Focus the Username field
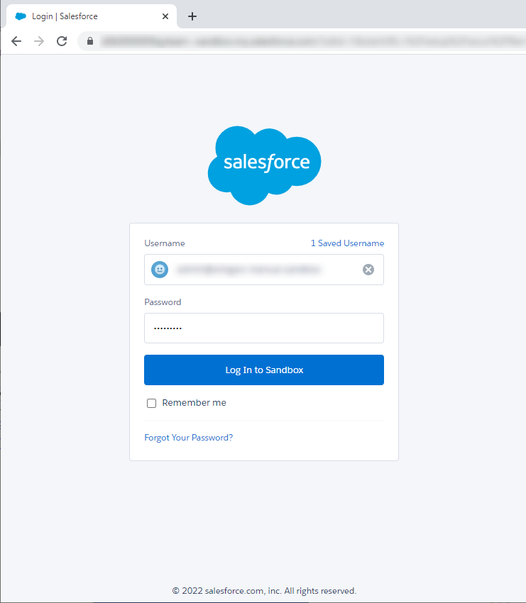Image resolution: width=526 pixels, height=603 pixels. 264,270
